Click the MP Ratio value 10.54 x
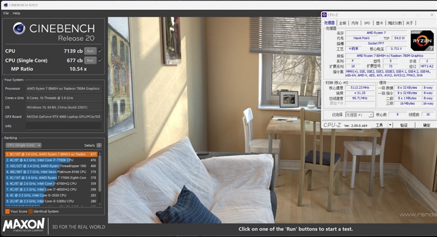Image resolution: width=437 pixels, height=237 pixels. 78,69
